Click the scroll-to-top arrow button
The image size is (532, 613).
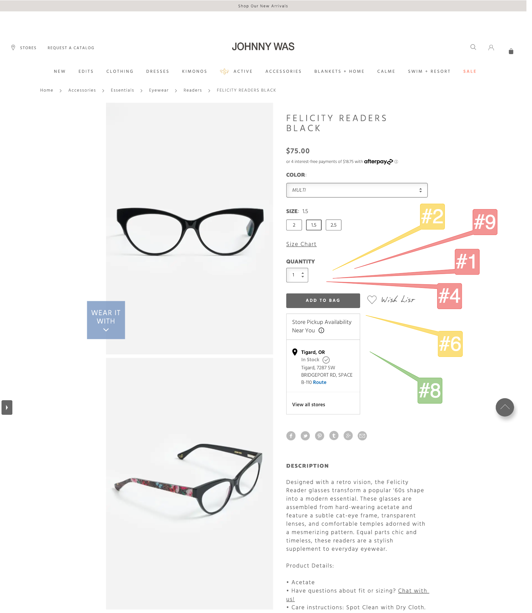pyautogui.click(x=504, y=407)
